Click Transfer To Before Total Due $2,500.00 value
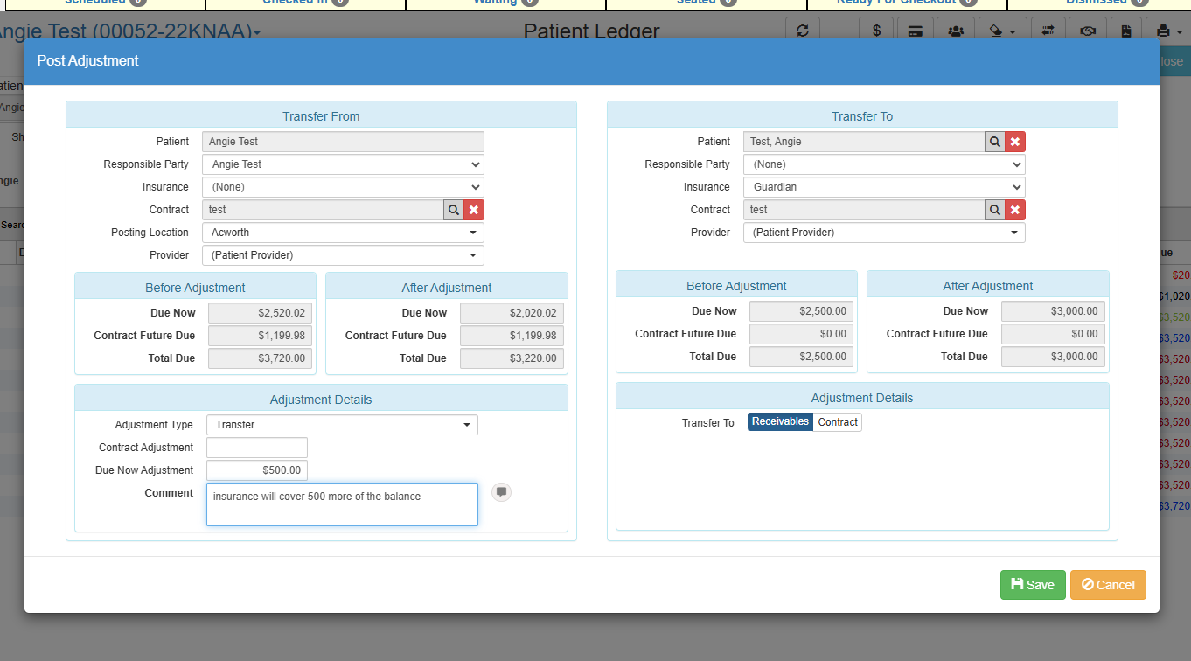Screen dimensions: 1191x661 (802, 357)
